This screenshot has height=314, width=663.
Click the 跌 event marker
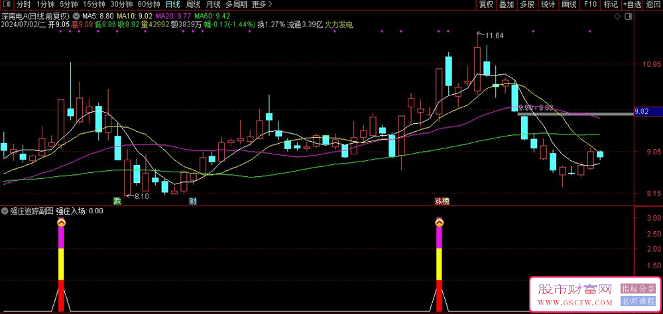click(116, 201)
